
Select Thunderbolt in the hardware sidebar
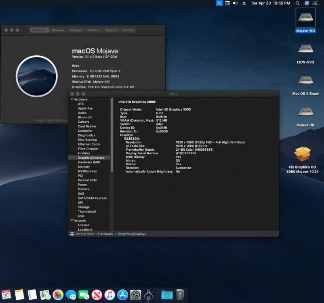pyautogui.click(x=87, y=211)
